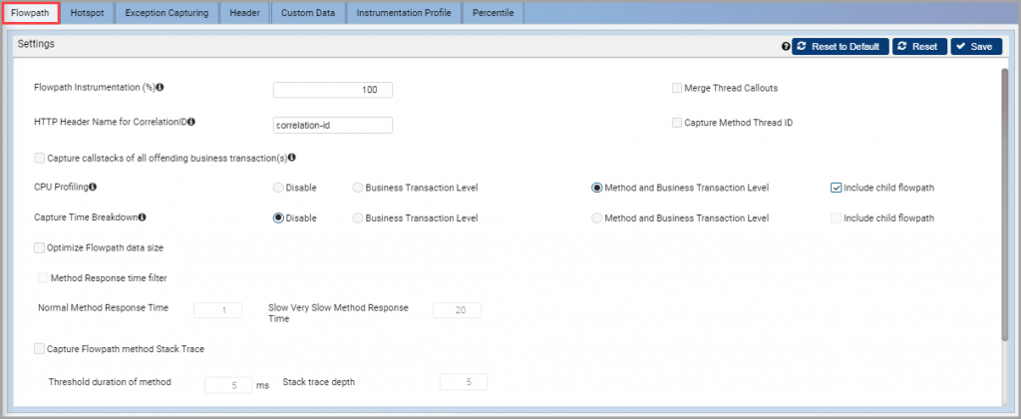Open the Instrumentation Profile tab
This screenshot has width=1021, height=419.
coord(404,12)
